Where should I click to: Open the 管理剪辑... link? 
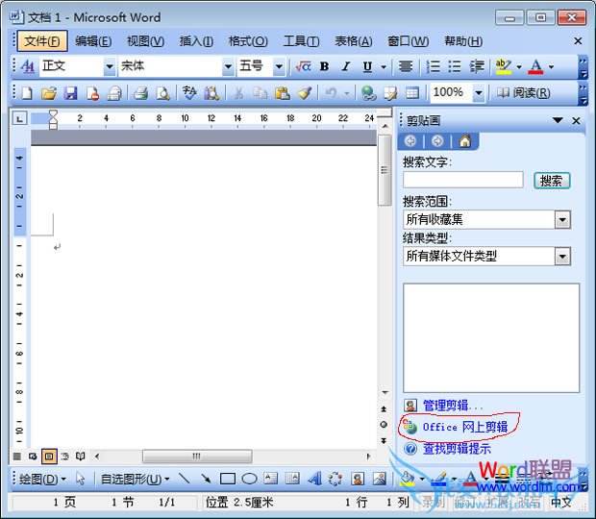(453, 406)
